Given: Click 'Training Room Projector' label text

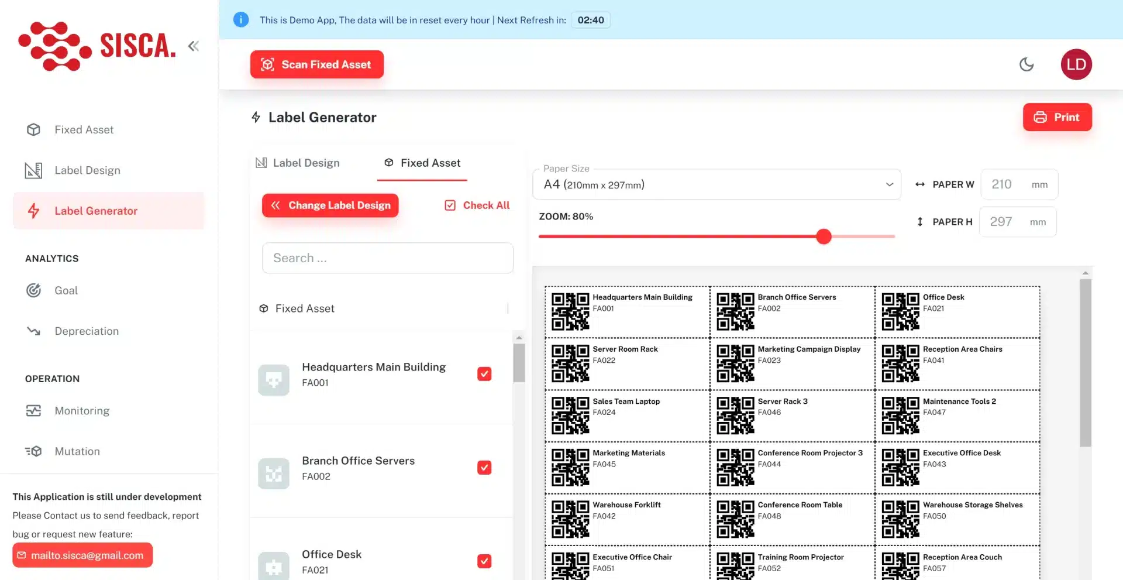Looking at the screenshot, I should click(801, 557).
